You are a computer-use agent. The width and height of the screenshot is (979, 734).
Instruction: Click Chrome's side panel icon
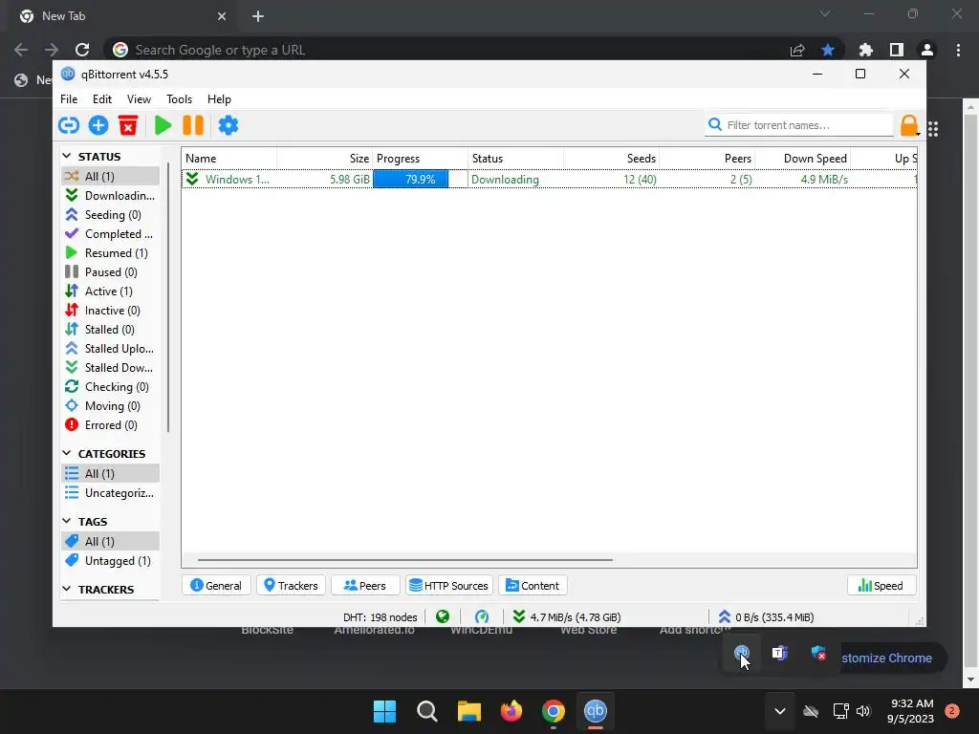tap(897, 50)
